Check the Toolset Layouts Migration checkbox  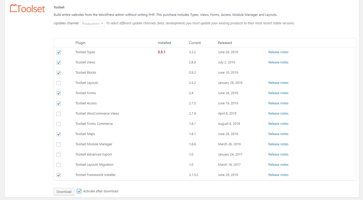coord(59,165)
